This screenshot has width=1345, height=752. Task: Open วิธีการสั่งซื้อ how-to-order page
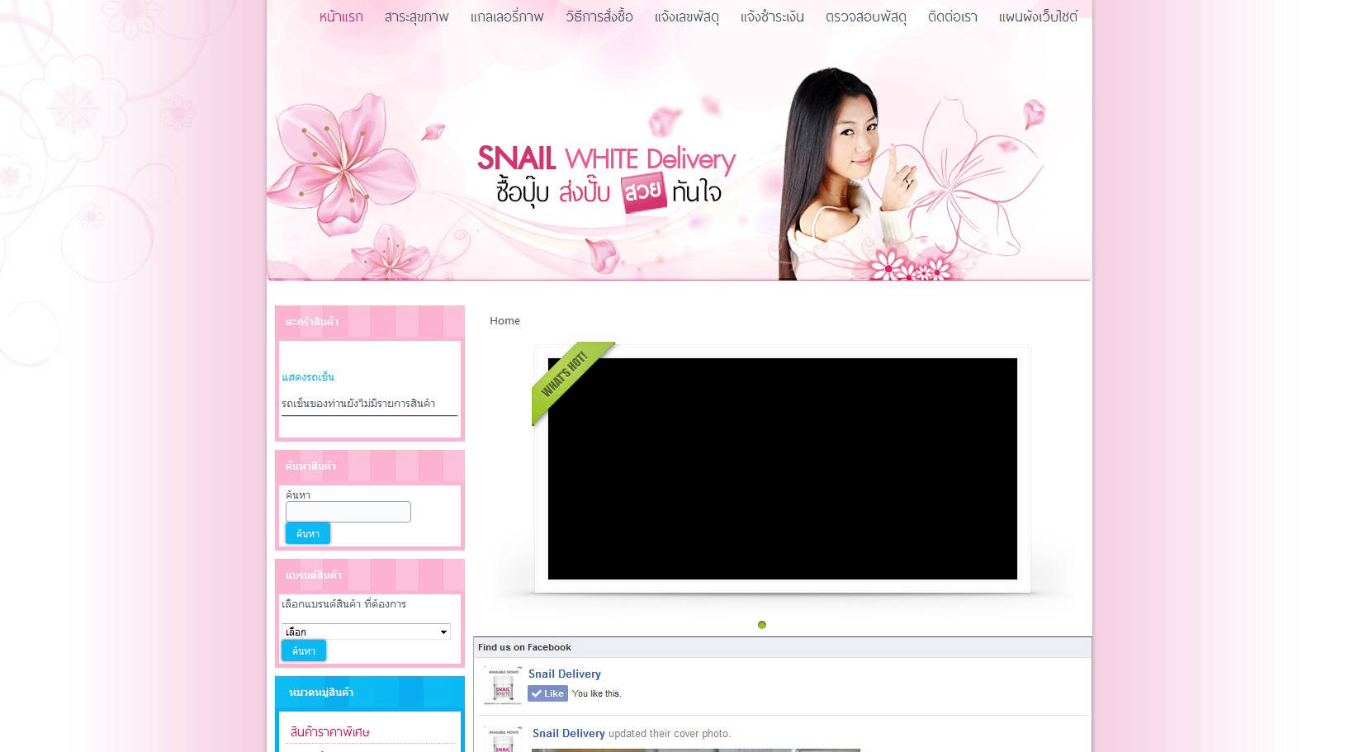pyautogui.click(x=599, y=17)
